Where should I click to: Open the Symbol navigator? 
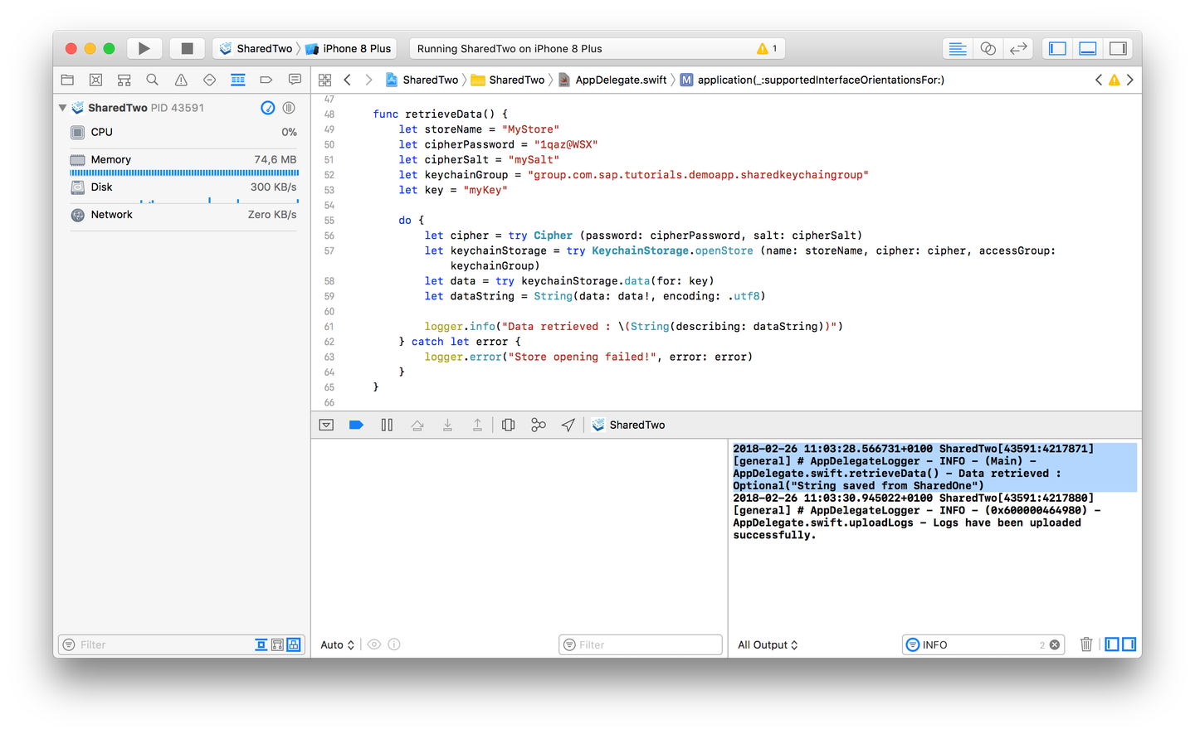coord(124,80)
